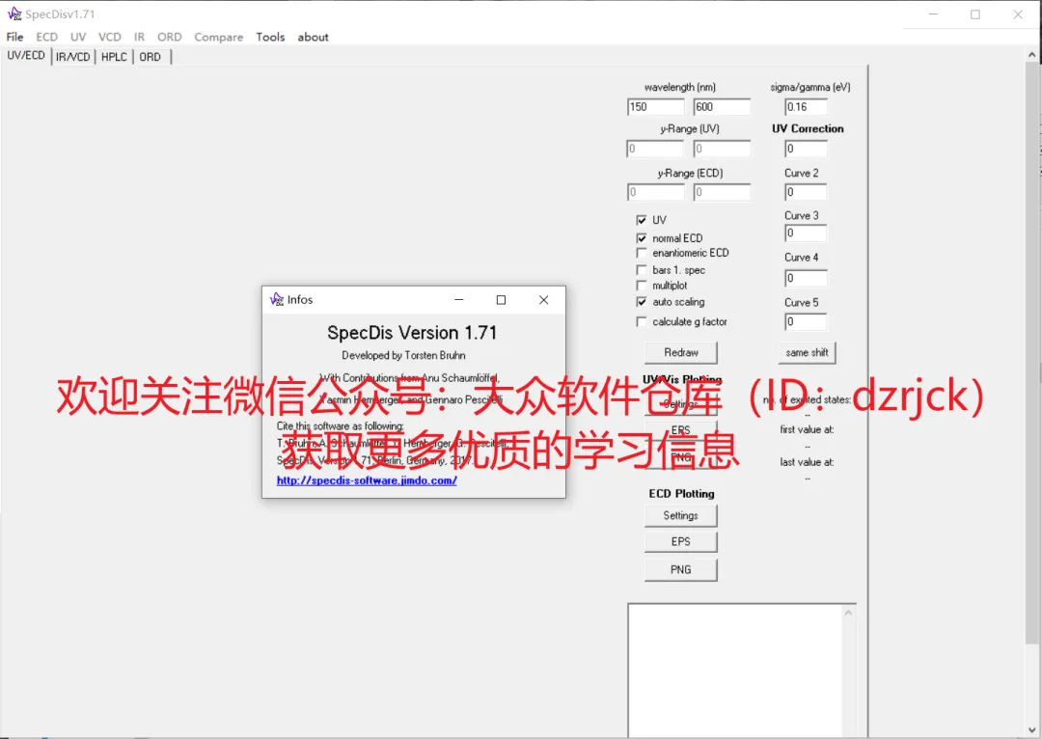This screenshot has width=1042, height=739.
Task: Open the Compare menu
Action: pyautogui.click(x=219, y=38)
